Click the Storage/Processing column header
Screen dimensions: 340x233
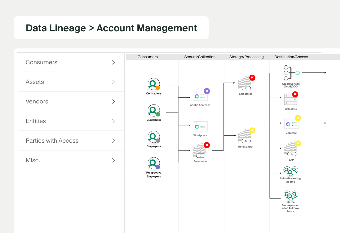[x=247, y=57]
